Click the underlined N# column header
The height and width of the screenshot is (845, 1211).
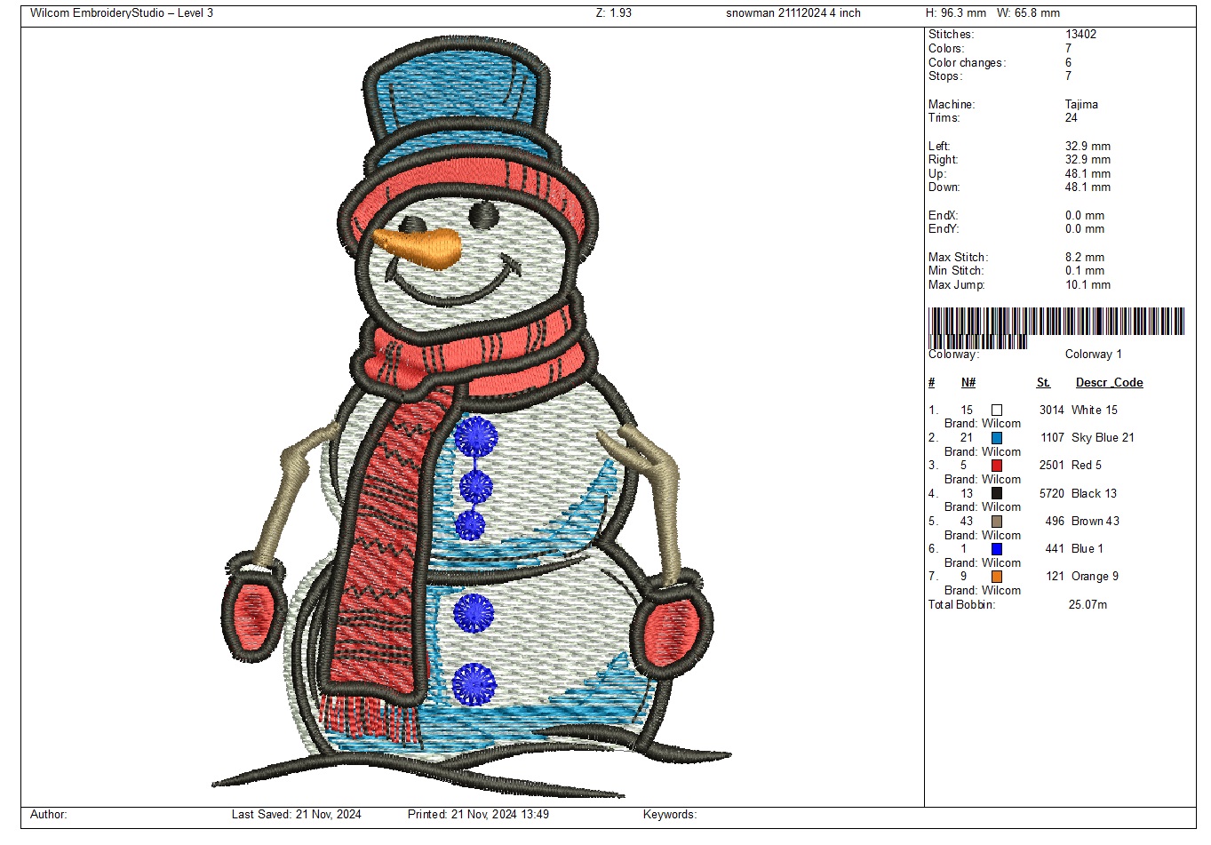[x=968, y=383]
